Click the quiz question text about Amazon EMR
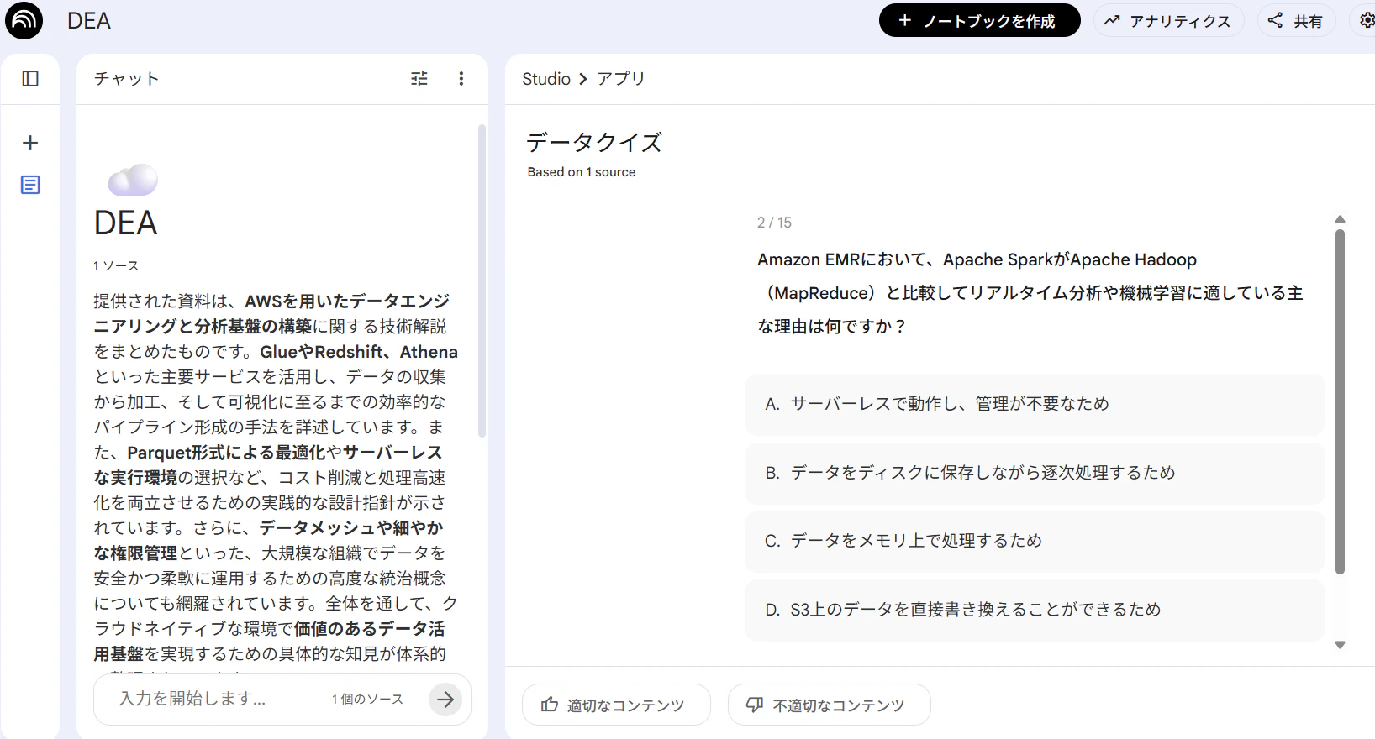Viewport: 1375px width, 739px height. [1030, 293]
